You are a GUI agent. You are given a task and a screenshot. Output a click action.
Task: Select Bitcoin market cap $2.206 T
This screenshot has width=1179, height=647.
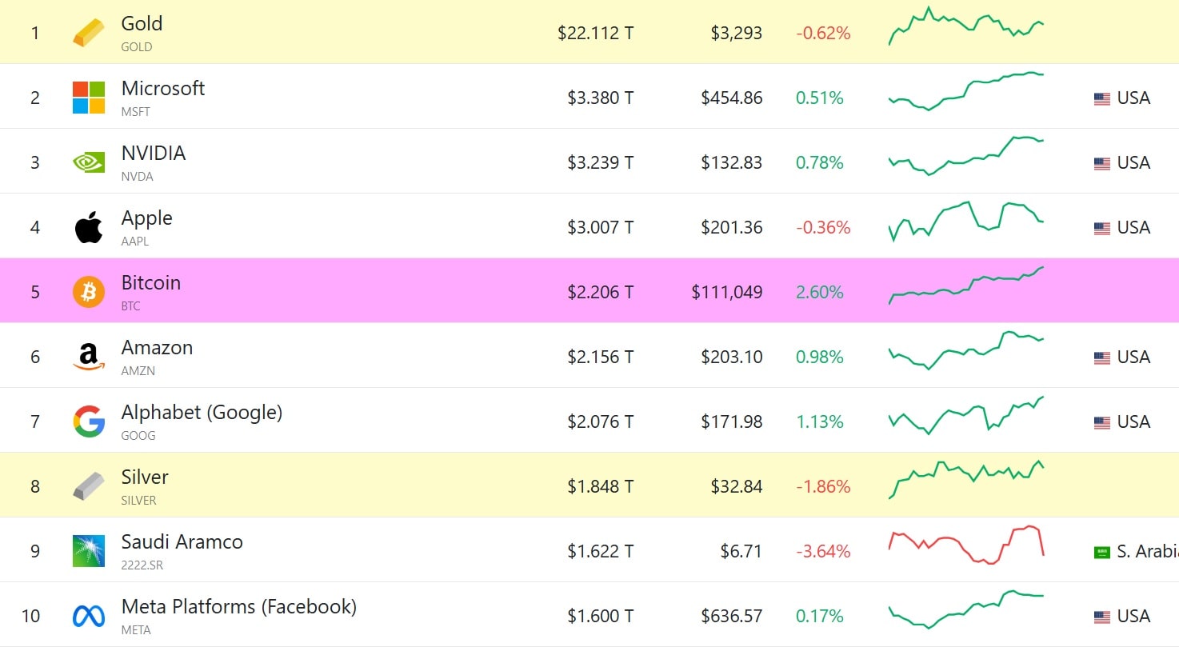pyautogui.click(x=601, y=293)
